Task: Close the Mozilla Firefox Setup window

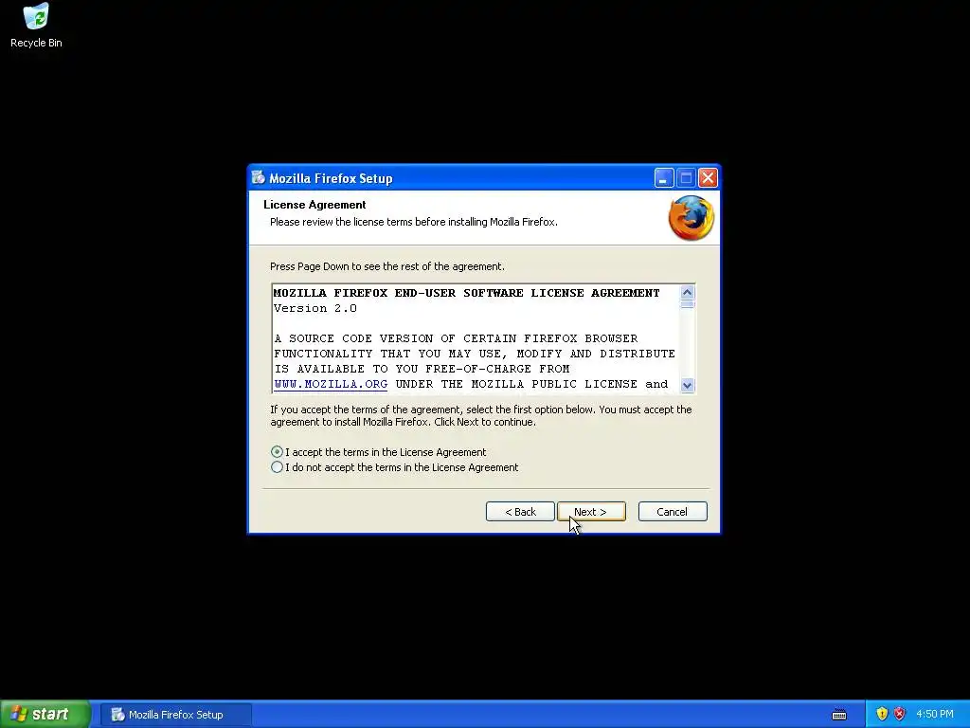Action: (708, 178)
